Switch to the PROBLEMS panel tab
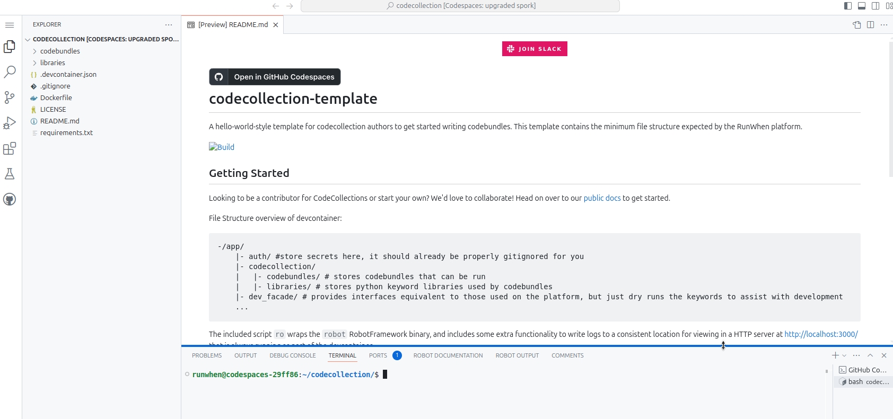Viewport: 893px width, 419px height. [x=207, y=355]
